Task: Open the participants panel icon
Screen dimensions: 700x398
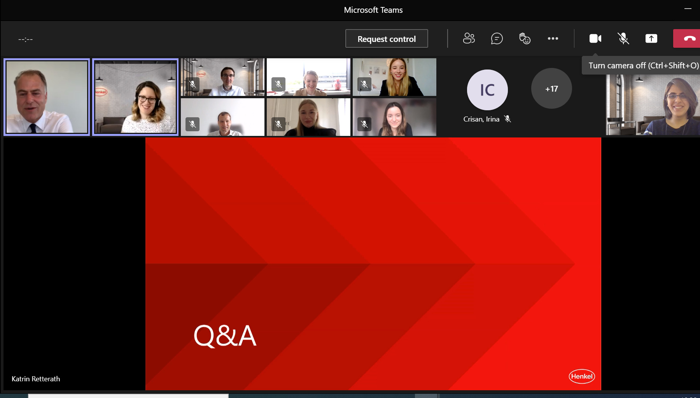Action: point(469,38)
